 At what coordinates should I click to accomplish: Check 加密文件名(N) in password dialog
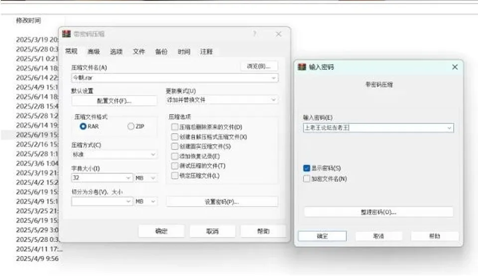point(307,178)
